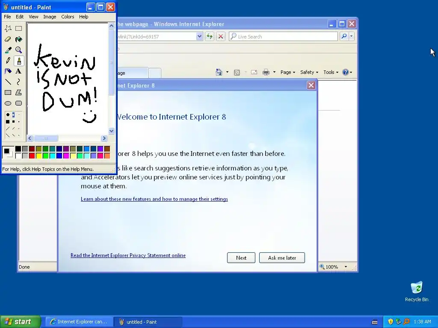Open the Help question-mark dropdown in IE
Viewport: 438px width, 328px height.
point(347,72)
